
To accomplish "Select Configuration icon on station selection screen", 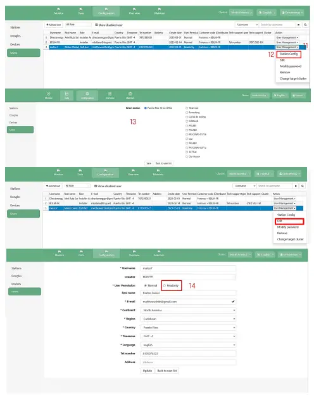I will tap(87, 95).
